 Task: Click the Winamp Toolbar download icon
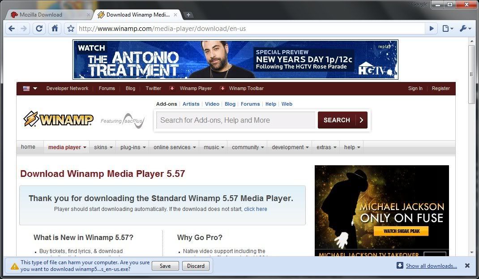(222, 88)
